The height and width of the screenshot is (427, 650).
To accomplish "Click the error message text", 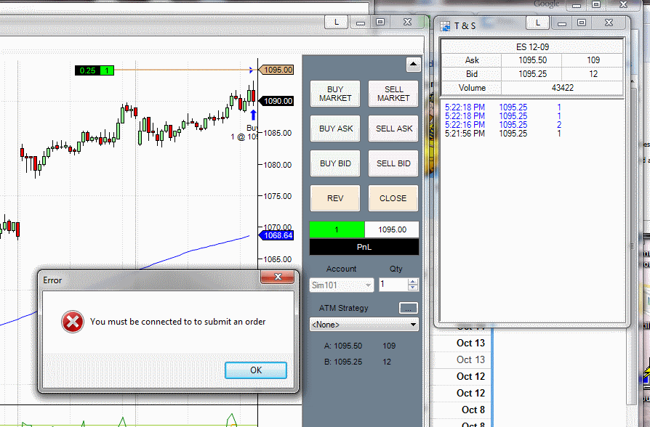I will click(178, 322).
